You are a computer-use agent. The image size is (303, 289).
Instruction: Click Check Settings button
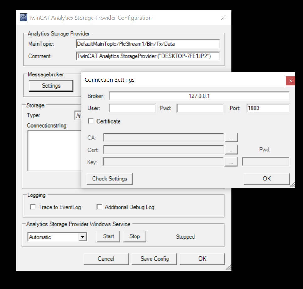[x=109, y=179]
